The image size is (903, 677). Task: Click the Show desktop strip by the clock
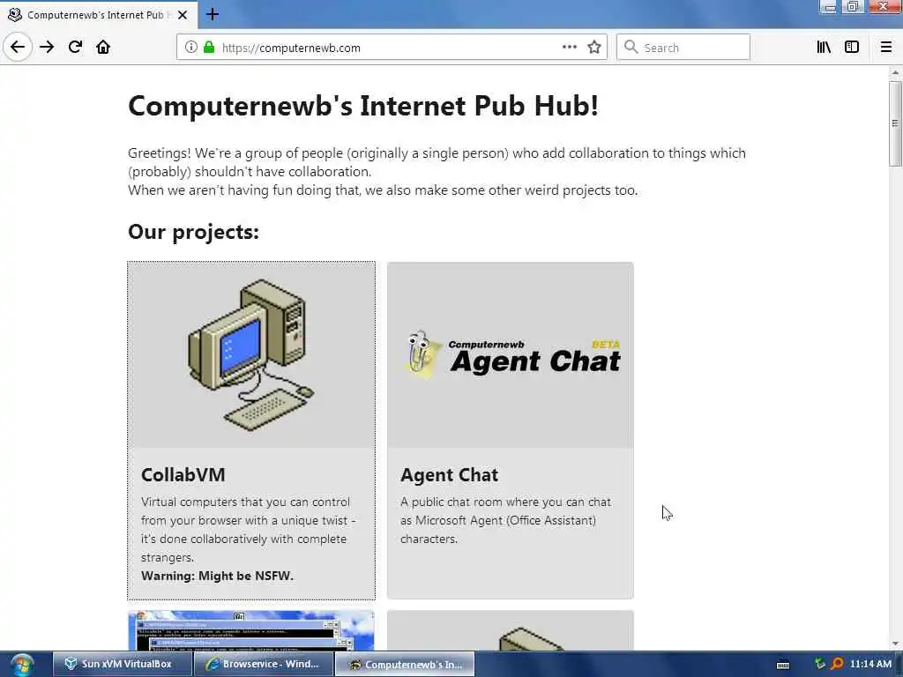[899, 664]
